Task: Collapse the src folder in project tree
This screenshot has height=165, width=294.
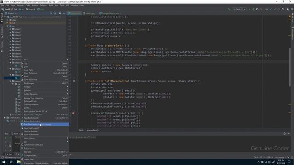Action: 7,26
